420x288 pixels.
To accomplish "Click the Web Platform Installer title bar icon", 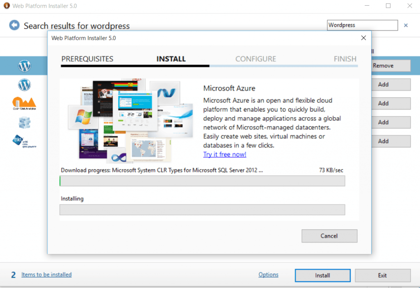I will [7, 6].
